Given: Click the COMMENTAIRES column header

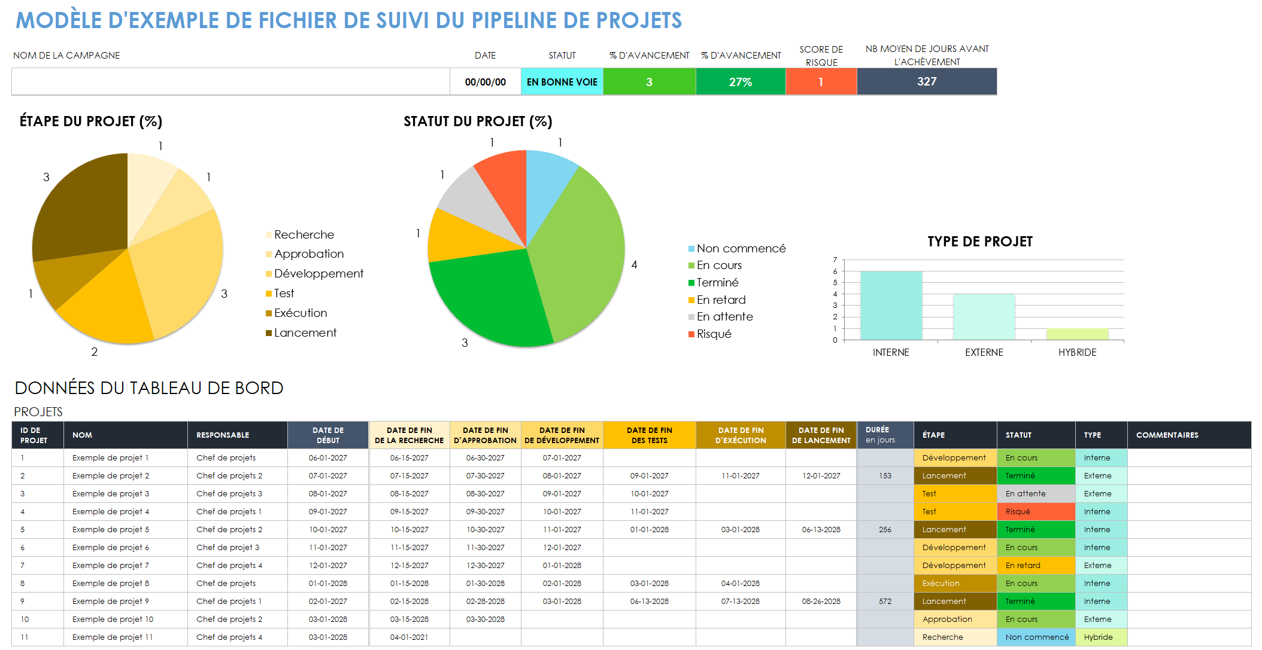Looking at the screenshot, I should point(1190,435).
